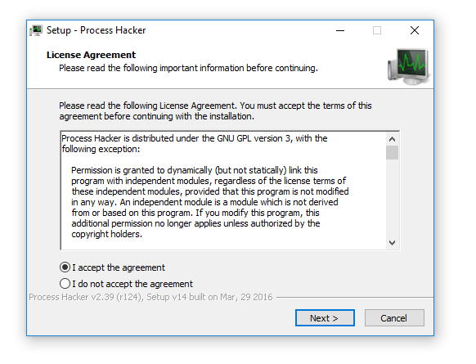This screenshot has width=476, height=364.
Task: Click the license scrollbar up arrow
Action: 393,139
